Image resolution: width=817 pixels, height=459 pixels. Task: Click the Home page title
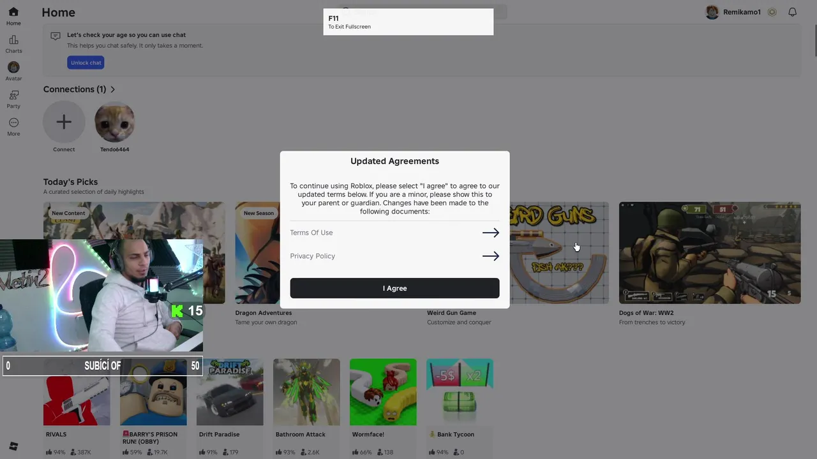pyautogui.click(x=59, y=12)
